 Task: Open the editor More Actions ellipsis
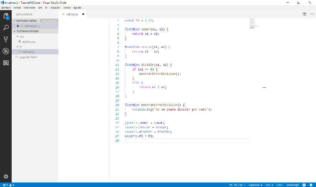click(312, 14)
